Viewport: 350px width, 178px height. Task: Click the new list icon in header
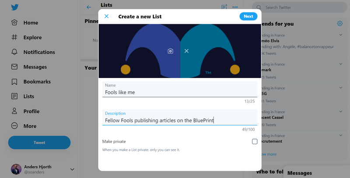[224, 7]
